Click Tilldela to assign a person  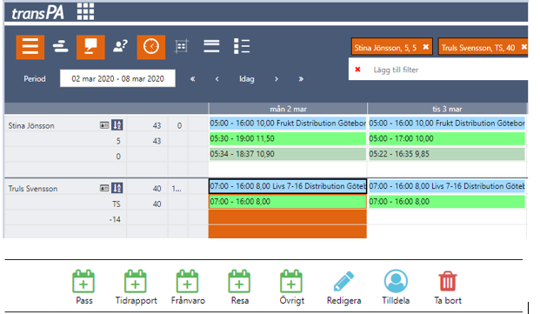[396, 287]
